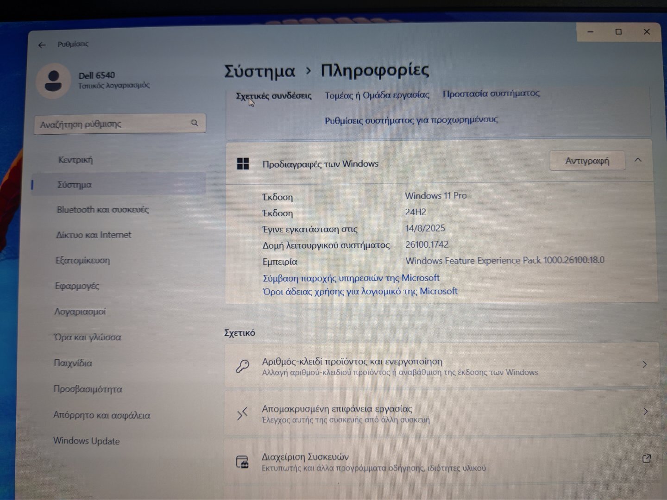Viewport: 667px width, 500px height.
Task: Click the install date 14/8/2025
Action: point(425,228)
